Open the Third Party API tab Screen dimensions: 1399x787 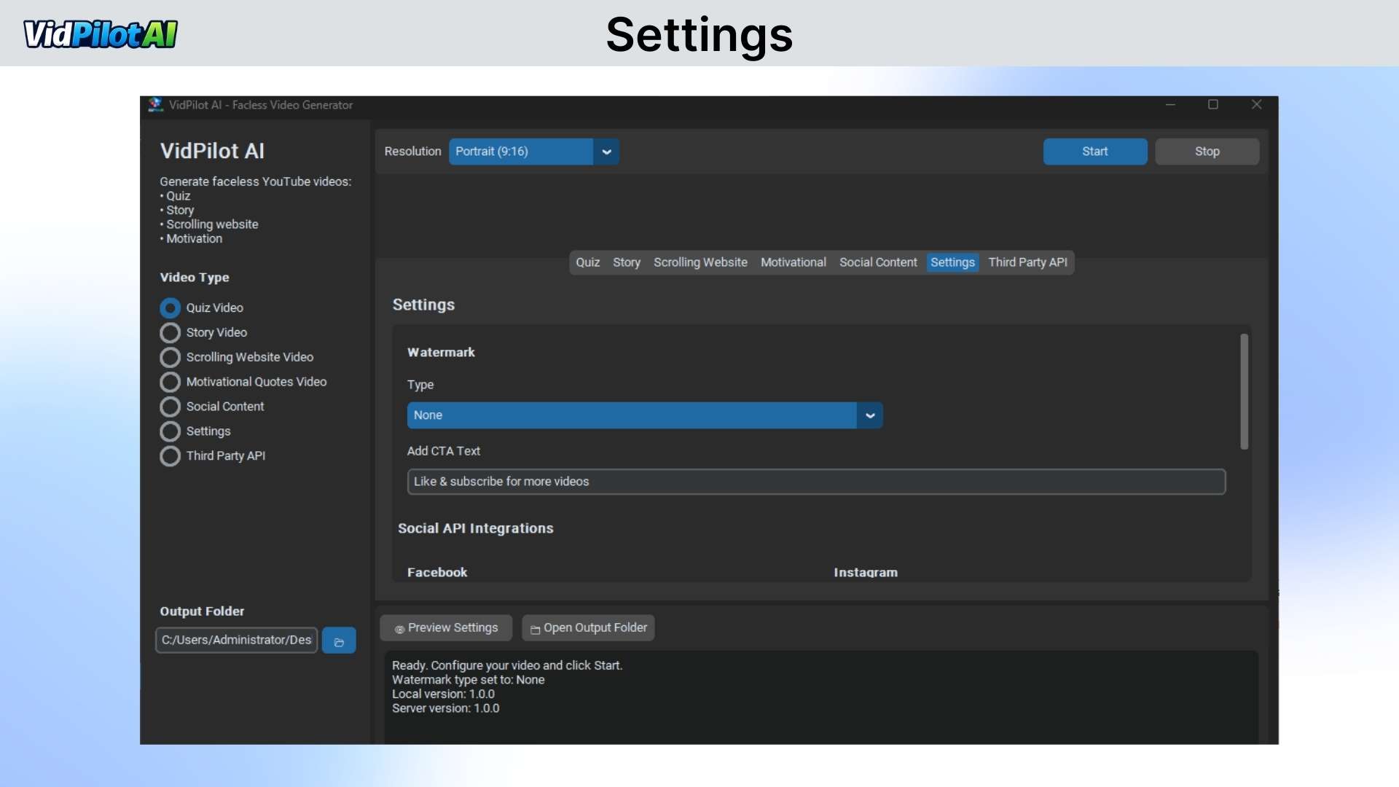point(1027,262)
